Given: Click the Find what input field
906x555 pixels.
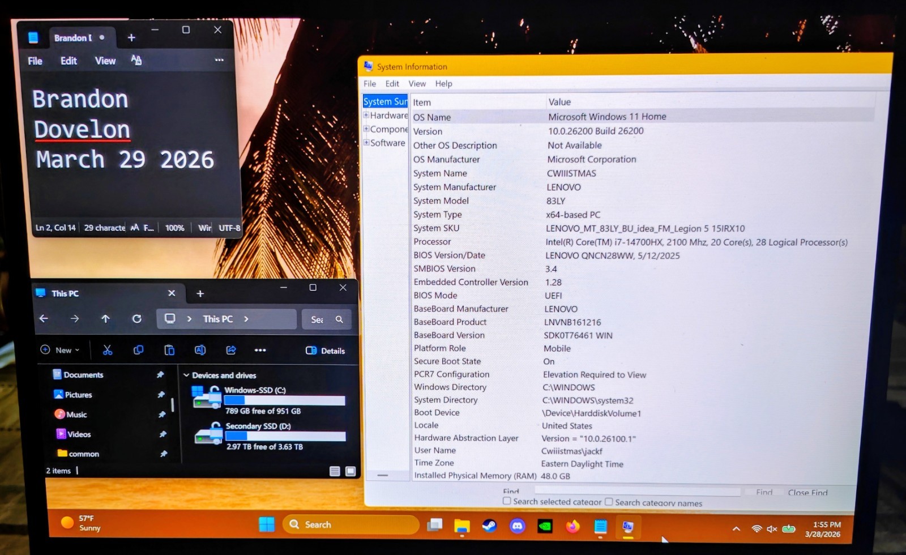Looking at the screenshot, I should click(x=637, y=491).
